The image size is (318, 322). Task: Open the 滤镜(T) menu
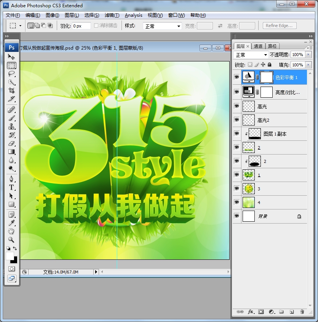click(112, 15)
